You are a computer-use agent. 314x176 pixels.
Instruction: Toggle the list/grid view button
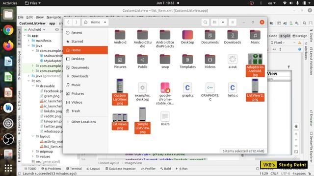215,22
